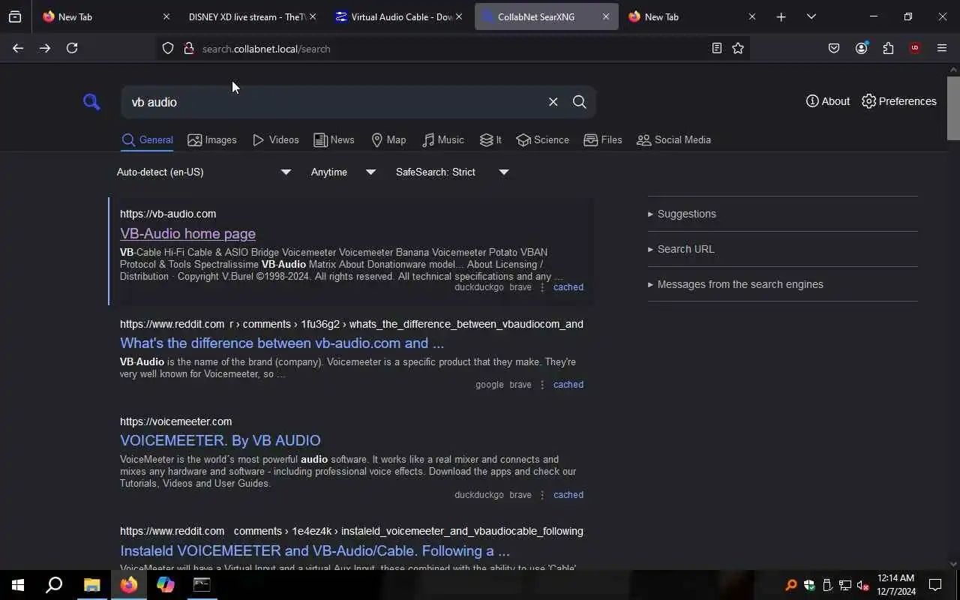Switch to the Videos category tab

coord(276,140)
